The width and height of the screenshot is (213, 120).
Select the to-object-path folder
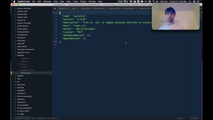[x=23, y=111]
